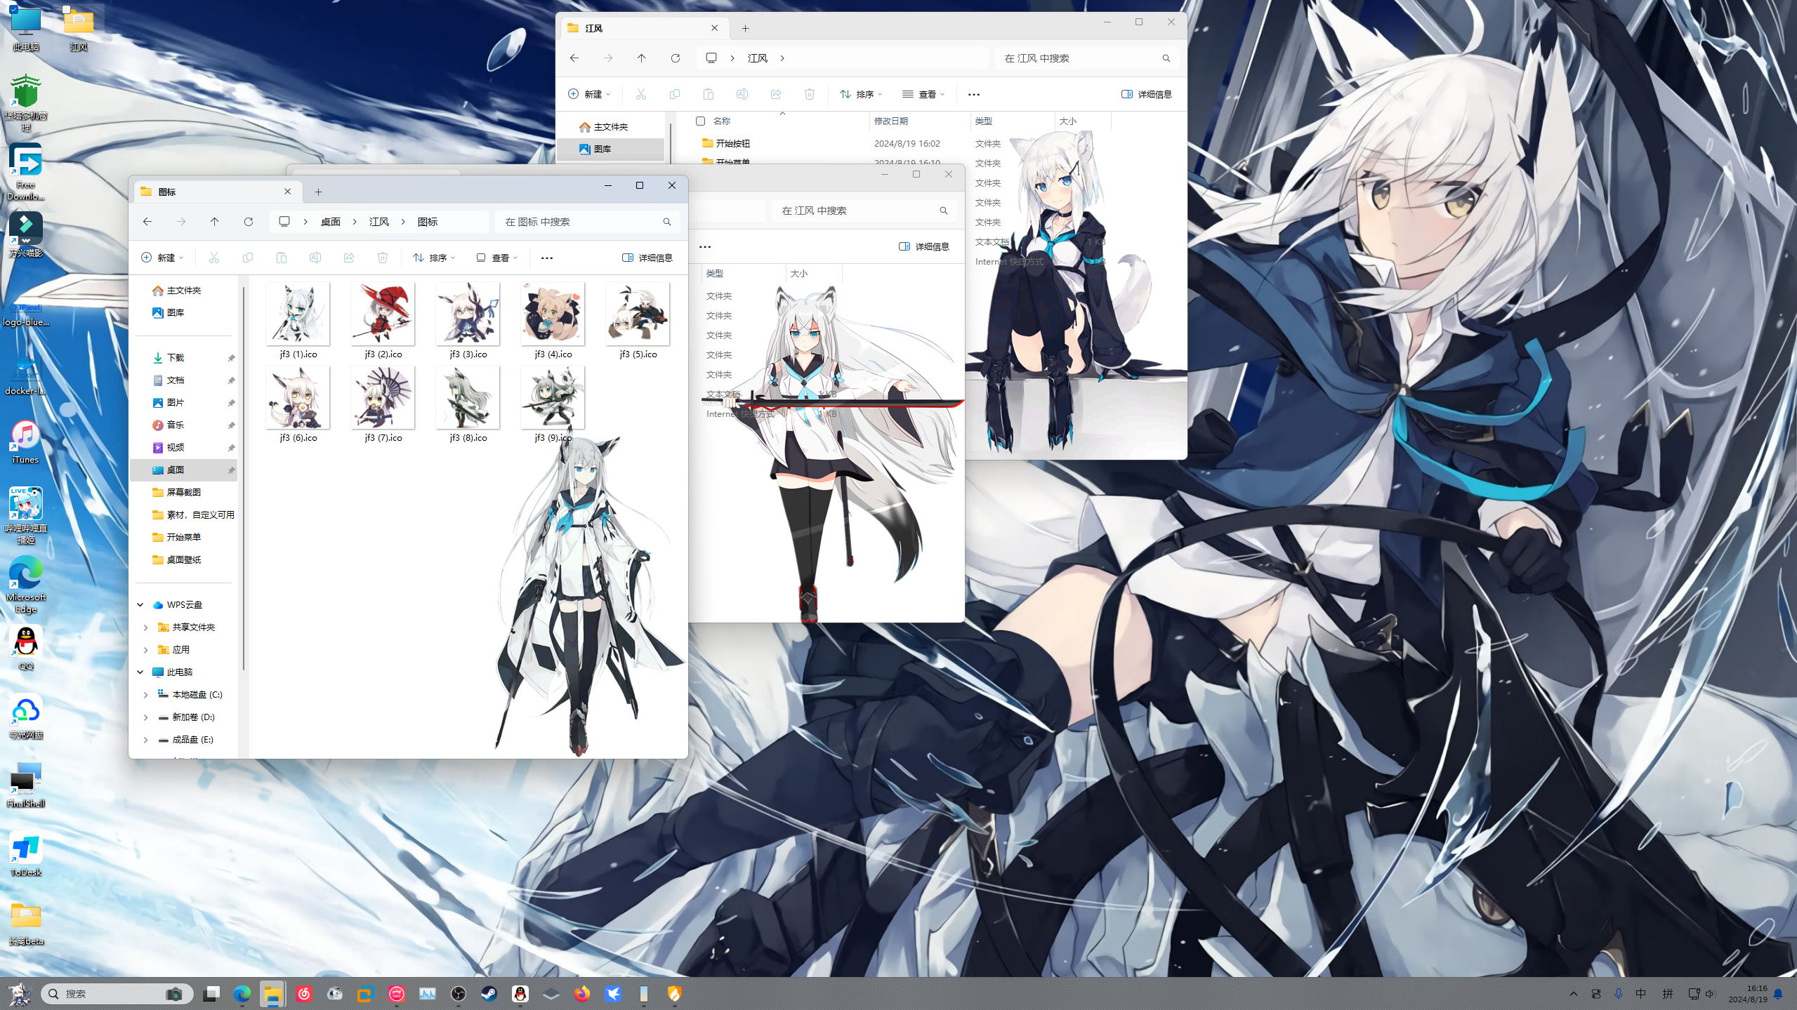This screenshot has width=1797, height=1010.
Task: Add a new tab beside the 图标 tab
Action: [x=318, y=192]
